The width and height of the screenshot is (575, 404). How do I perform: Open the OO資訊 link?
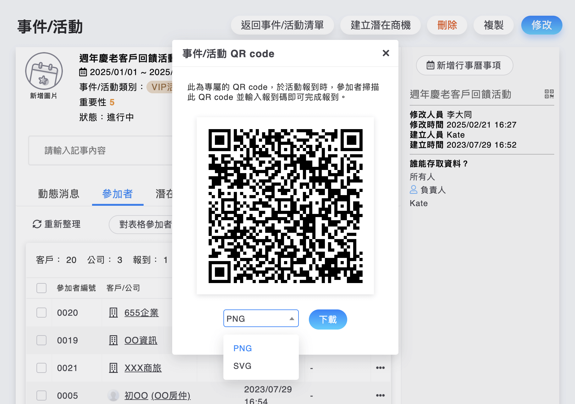tap(141, 340)
